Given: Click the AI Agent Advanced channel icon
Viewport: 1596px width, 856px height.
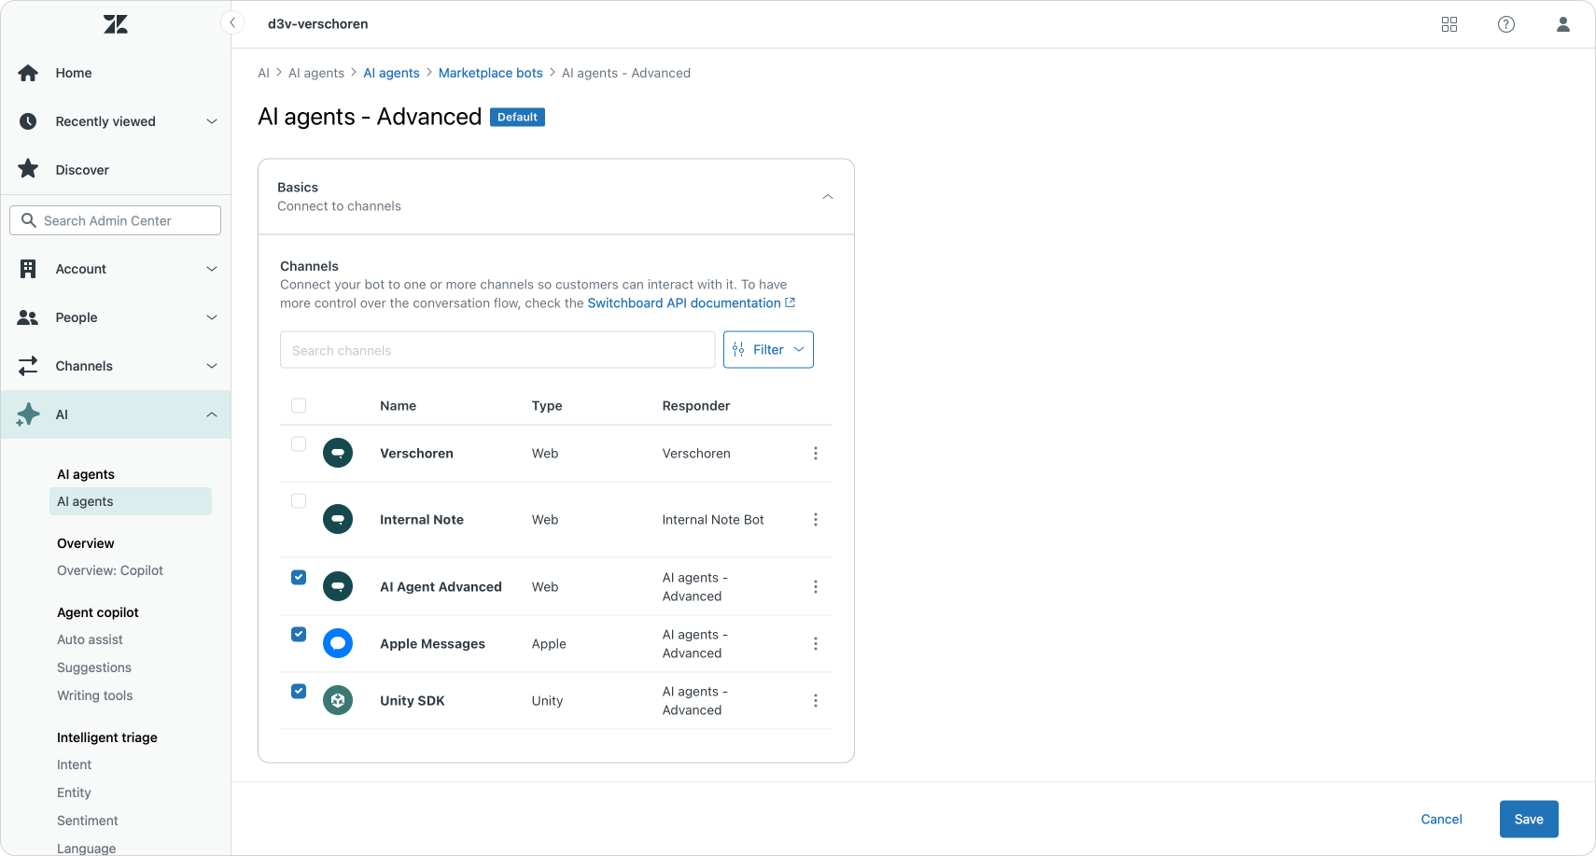Looking at the screenshot, I should point(338,586).
